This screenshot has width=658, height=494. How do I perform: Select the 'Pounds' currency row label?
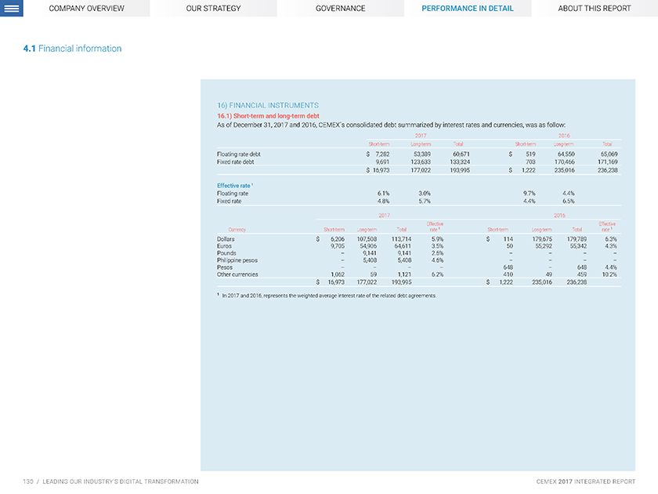point(226,253)
